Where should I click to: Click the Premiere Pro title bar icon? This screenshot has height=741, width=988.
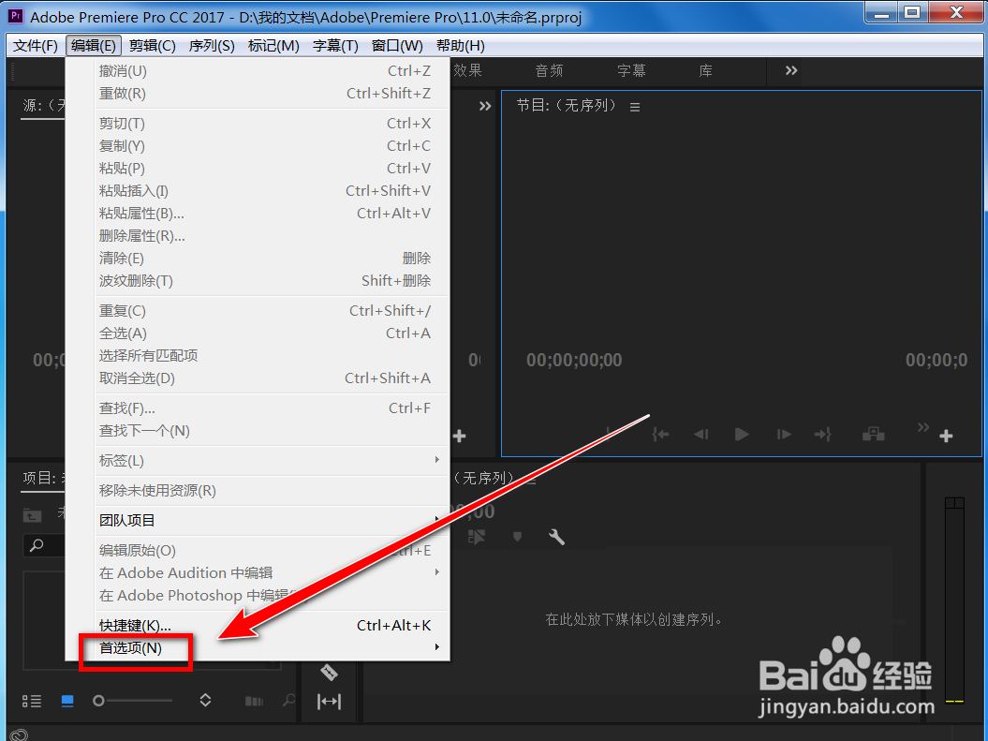tap(16, 16)
